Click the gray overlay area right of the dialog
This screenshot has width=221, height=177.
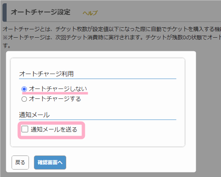pyautogui.click(x=208, y=112)
